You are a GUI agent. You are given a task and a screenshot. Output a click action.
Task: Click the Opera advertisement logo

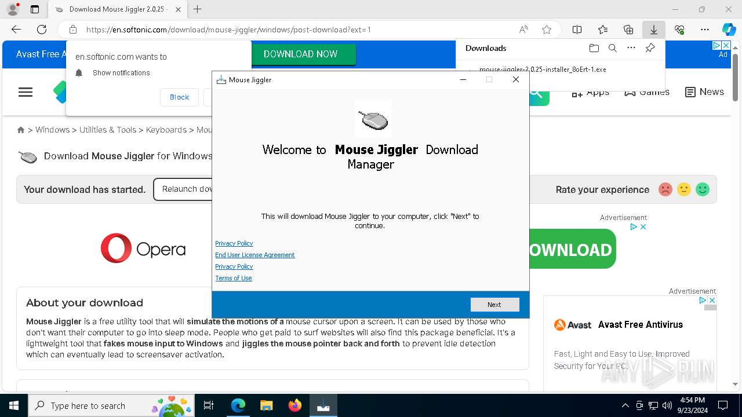(x=143, y=248)
